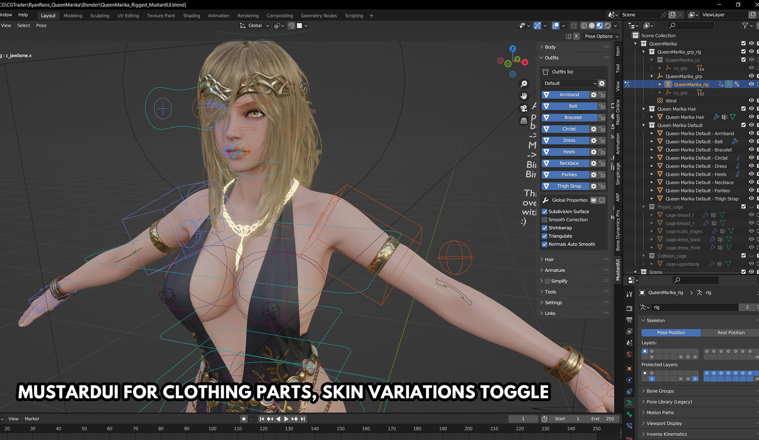Hide Queen Marika Default - Dress in viewport
The height and width of the screenshot is (440, 759).
(x=751, y=166)
